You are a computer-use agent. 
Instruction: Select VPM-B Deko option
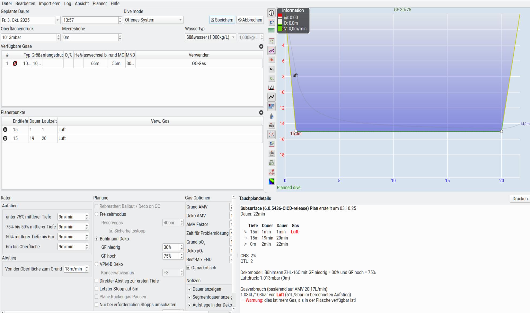(x=96, y=264)
